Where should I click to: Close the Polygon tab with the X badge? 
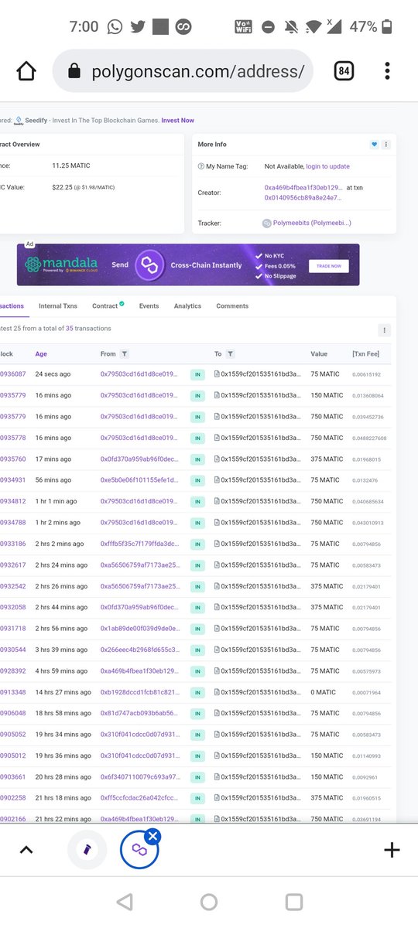click(152, 836)
